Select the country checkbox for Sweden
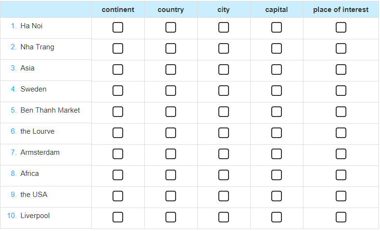This screenshot has width=380, height=231. tap(171, 91)
